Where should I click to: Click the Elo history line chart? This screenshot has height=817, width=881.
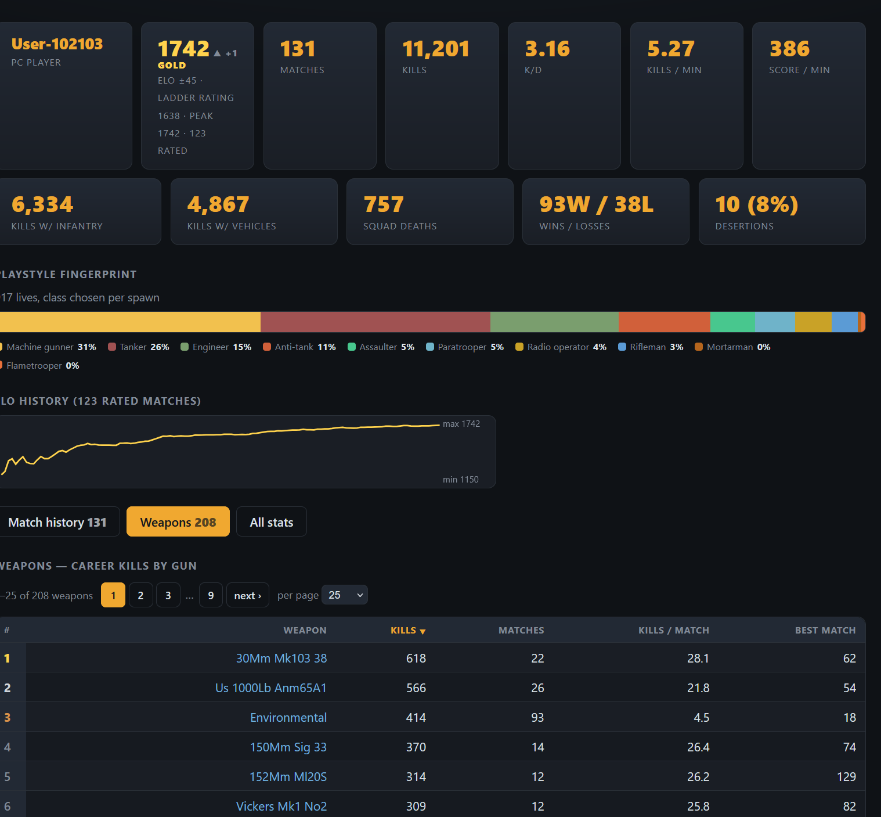coord(248,452)
